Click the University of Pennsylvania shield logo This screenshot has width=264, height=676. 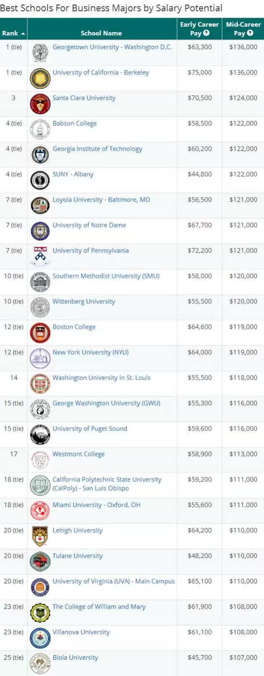point(40,256)
